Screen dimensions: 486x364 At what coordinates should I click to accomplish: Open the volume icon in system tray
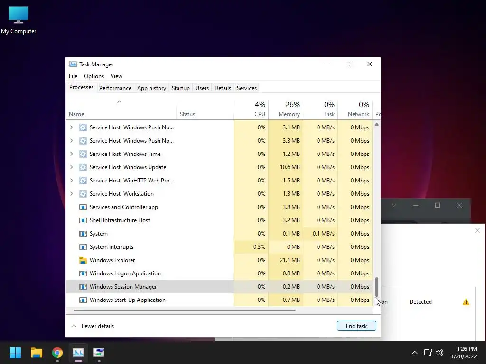[439, 353]
